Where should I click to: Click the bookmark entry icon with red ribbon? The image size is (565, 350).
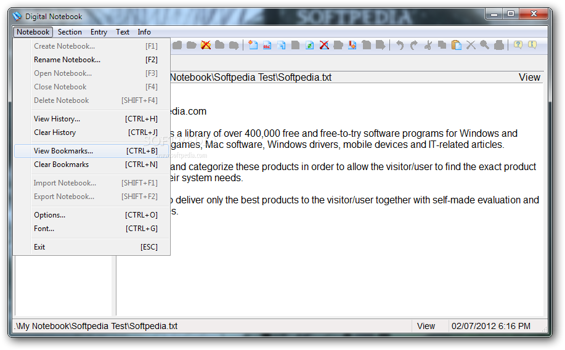click(x=352, y=45)
